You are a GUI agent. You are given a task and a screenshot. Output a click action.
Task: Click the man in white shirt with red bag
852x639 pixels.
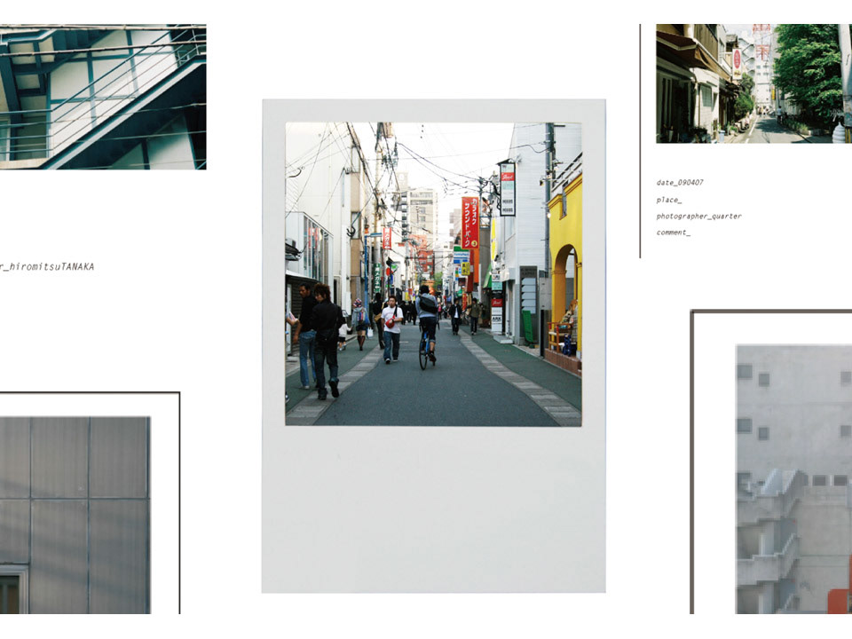391,329
